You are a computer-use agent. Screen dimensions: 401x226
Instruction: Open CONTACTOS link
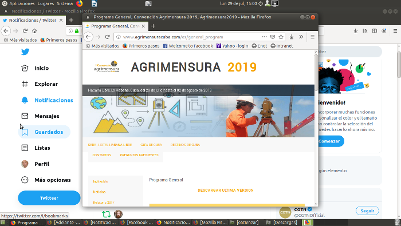pos(102,155)
